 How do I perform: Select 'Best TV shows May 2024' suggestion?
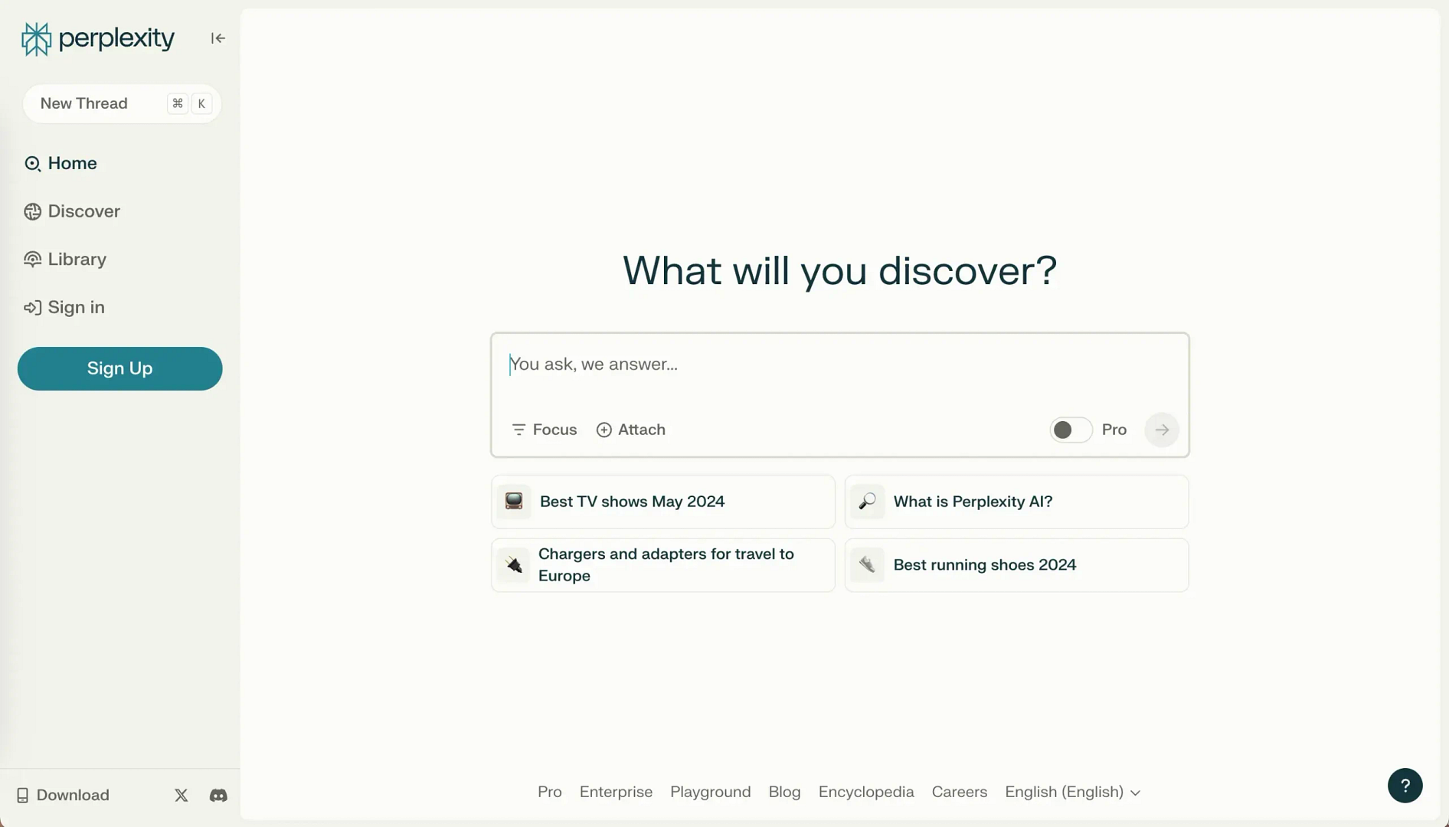663,502
